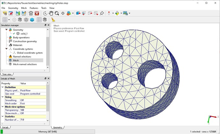Click the open folder icon in toolbar
The image size is (220, 134).
(x=5, y=13)
